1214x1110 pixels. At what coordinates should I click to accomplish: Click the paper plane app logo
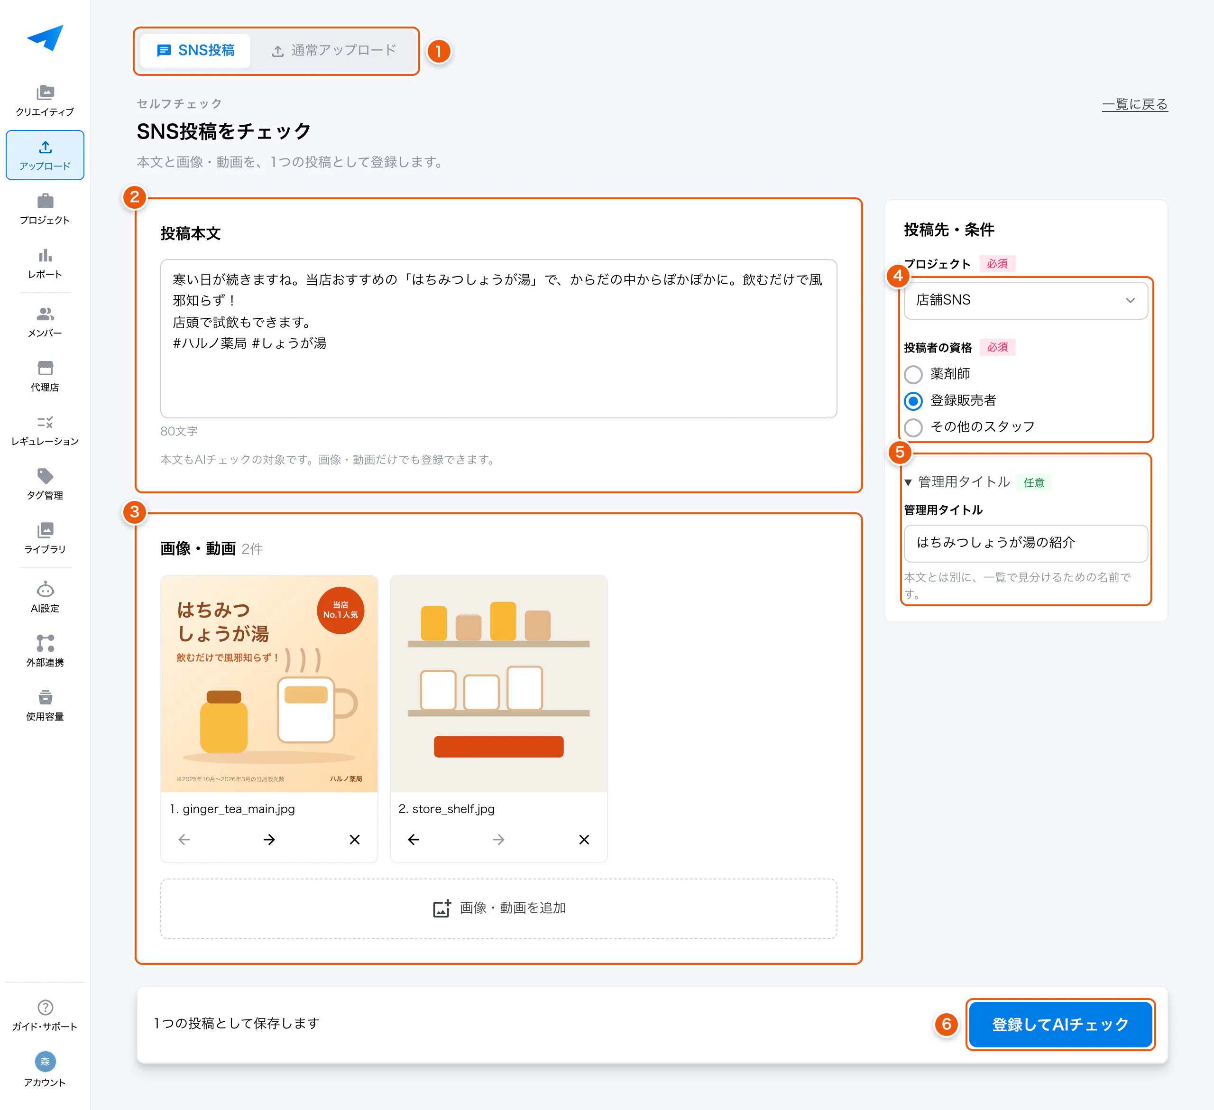point(45,38)
